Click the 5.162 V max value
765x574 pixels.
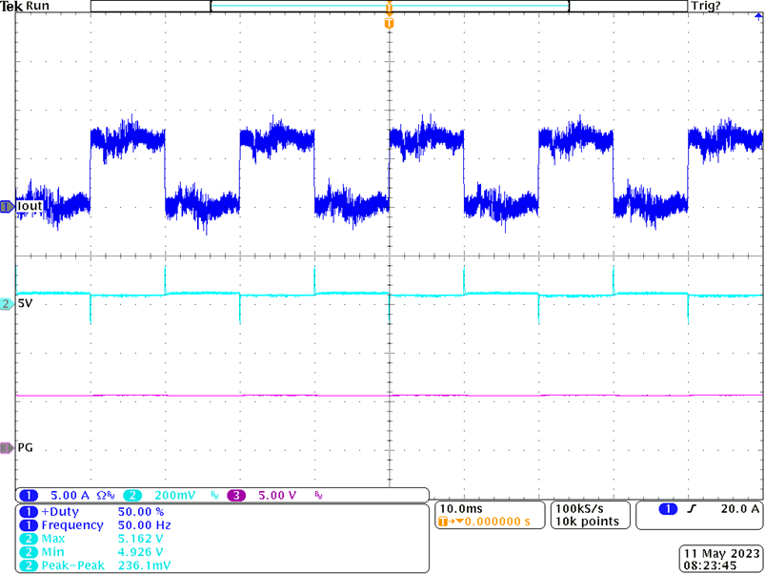(x=140, y=539)
